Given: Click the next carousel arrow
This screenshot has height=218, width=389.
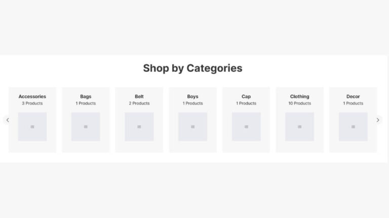Looking at the screenshot, I should tap(377, 120).
